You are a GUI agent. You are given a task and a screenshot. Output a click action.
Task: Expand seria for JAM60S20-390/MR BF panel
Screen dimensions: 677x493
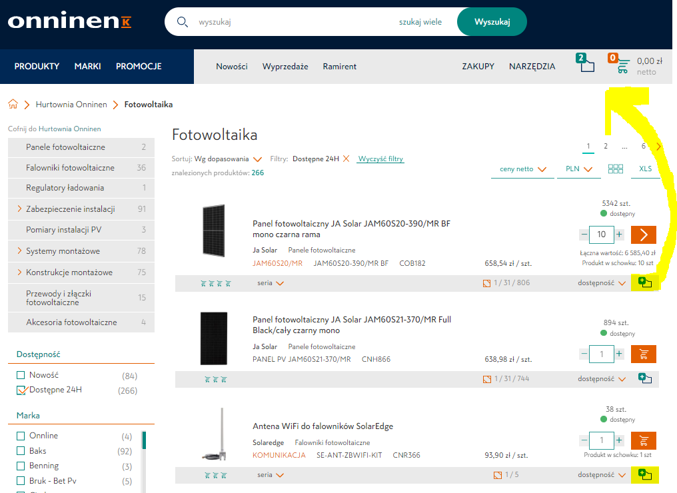271,283
